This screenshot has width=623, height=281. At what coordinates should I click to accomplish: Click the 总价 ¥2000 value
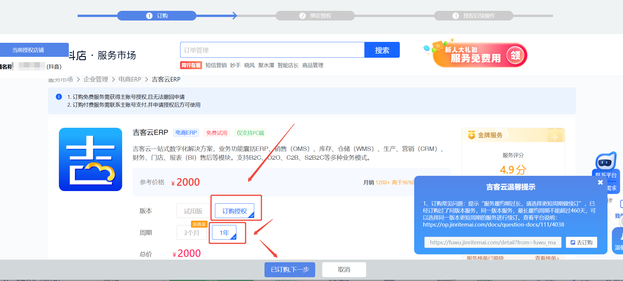pos(187,253)
